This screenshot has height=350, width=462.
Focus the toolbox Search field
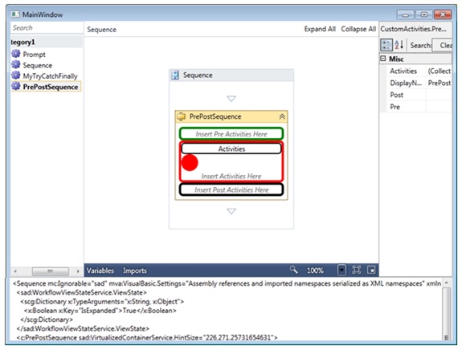tap(47, 28)
